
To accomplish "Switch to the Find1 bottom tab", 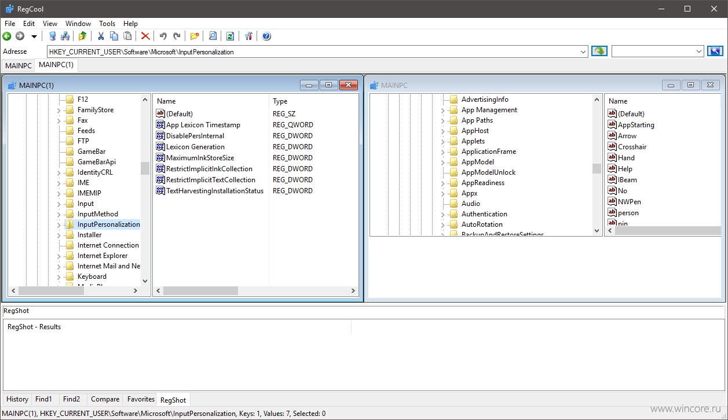I will [44, 399].
